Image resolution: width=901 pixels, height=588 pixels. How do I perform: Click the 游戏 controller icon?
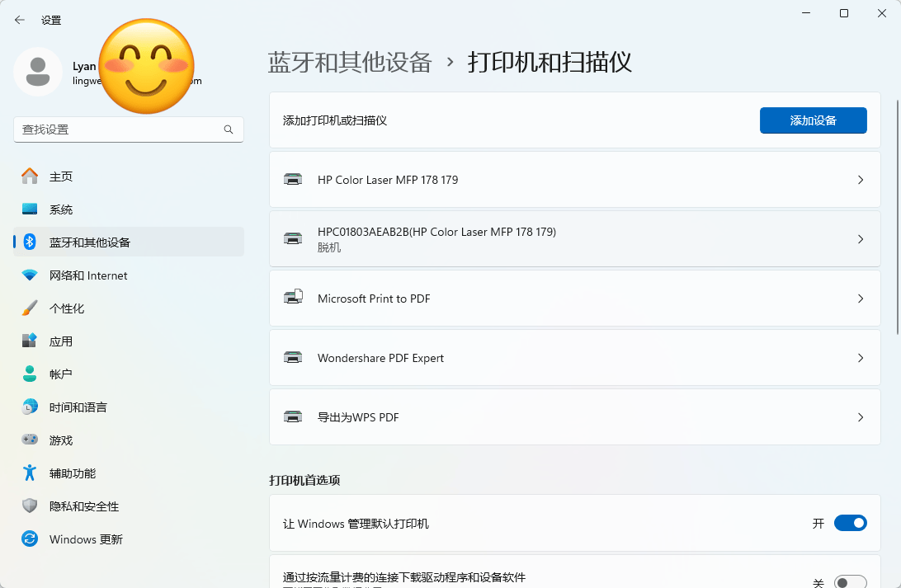[x=30, y=440]
